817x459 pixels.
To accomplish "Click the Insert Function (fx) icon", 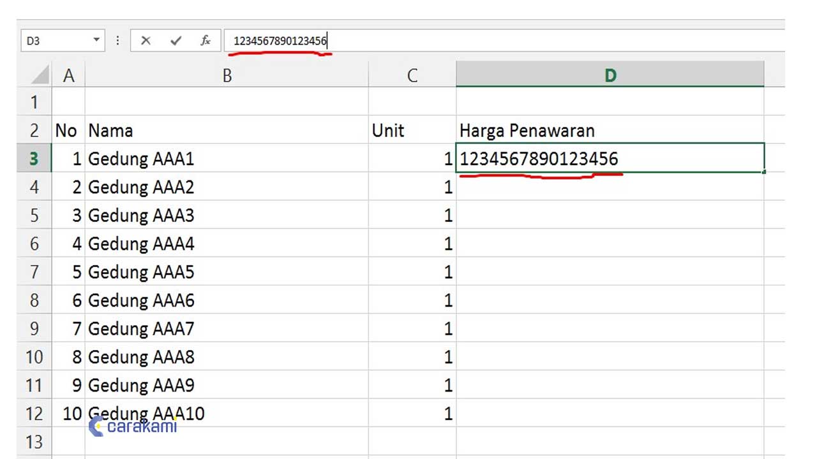I will pos(206,40).
